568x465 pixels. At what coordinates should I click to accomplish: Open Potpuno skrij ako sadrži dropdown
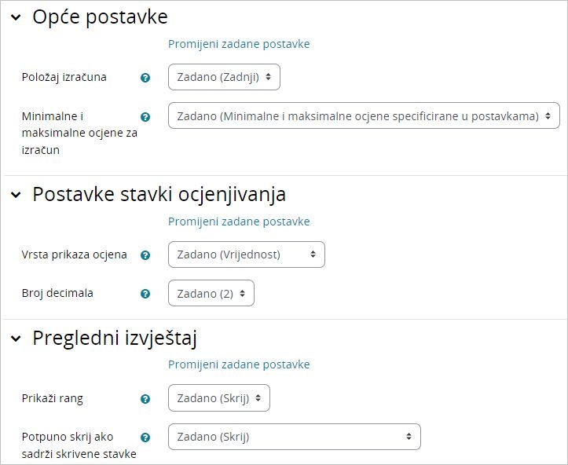coord(295,437)
